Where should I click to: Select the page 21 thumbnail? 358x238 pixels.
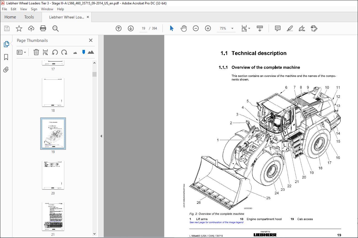pos(53,216)
